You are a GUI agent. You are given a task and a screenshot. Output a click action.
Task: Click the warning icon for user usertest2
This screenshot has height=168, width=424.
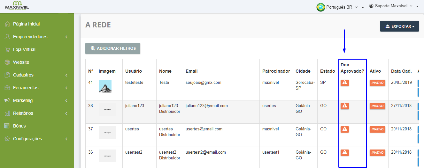pyautogui.click(x=344, y=152)
